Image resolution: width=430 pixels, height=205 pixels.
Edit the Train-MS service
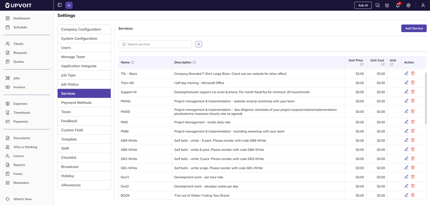[406, 83]
